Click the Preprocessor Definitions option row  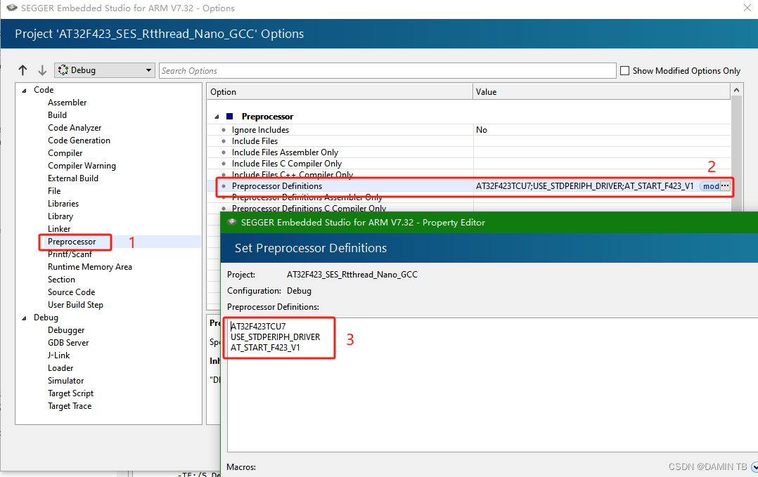click(x=469, y=186)
